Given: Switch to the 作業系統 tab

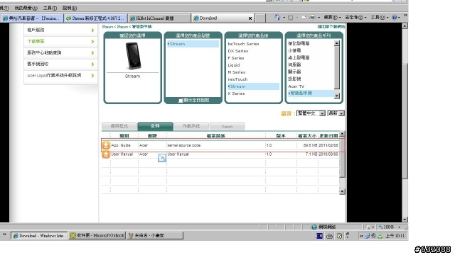Looking at the screenshot, I should (x=191, y=126).
